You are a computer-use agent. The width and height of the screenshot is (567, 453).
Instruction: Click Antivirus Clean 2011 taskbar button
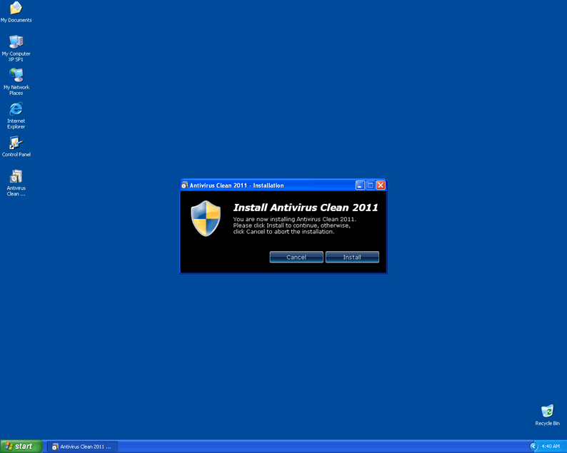[x=82, y=447]
